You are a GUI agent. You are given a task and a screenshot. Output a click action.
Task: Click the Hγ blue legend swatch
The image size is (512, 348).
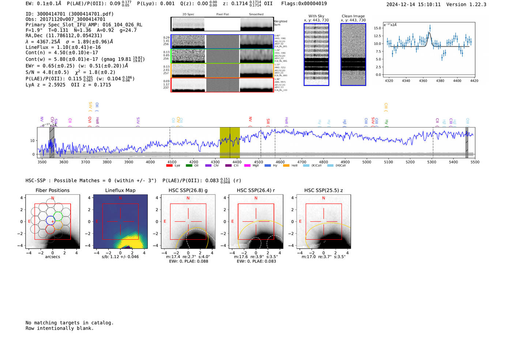tap(268, 166)
